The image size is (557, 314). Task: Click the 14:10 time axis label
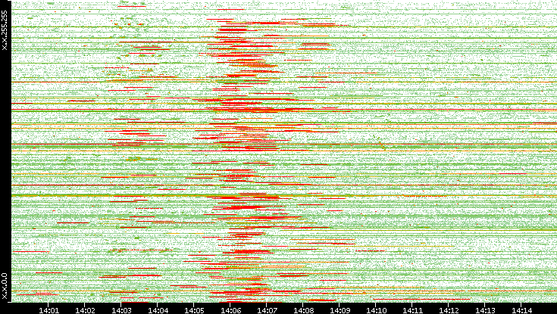pos(376,309)
